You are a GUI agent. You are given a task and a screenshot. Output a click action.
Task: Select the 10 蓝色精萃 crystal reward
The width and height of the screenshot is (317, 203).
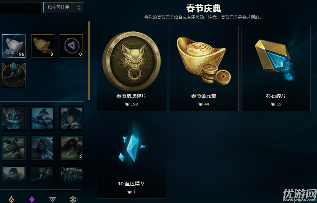pos(131,156)
